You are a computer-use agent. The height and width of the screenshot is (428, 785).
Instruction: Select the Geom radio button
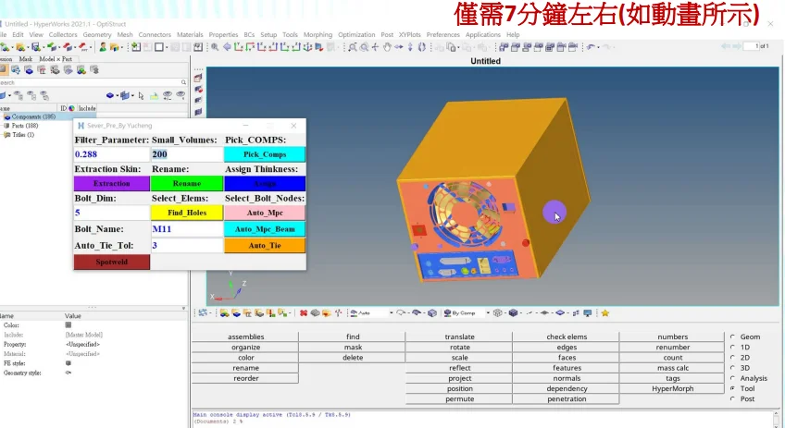coord(732,337)
